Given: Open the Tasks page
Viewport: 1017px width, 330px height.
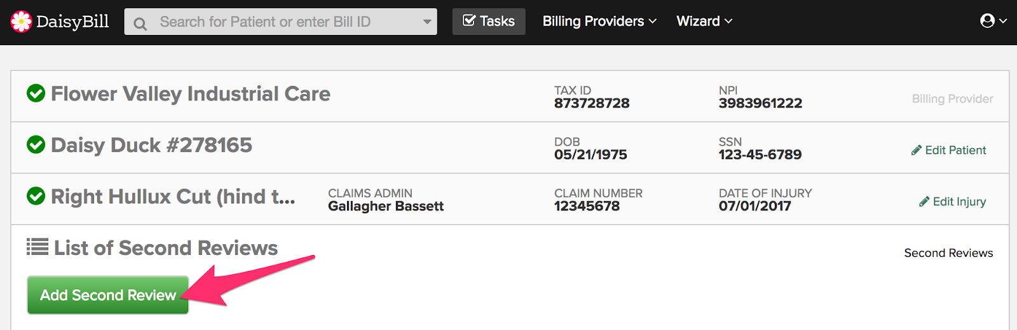Looking at the screenshot, I should [x=489, y=21].
